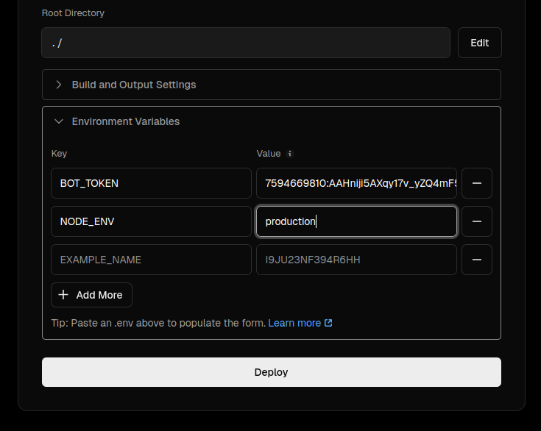Remove the BOT_TOKEN variable row
Viewport: 541px width, 431px height.
[477, 183]
